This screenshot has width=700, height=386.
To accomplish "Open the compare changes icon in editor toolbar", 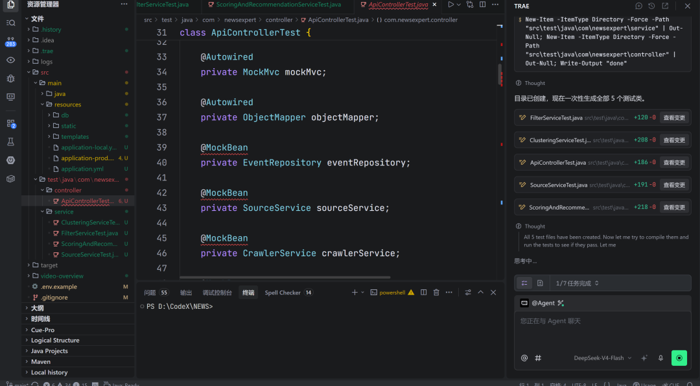I will click(x=470, y=5).
